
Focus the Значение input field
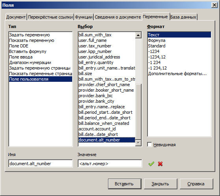[110, 164]
